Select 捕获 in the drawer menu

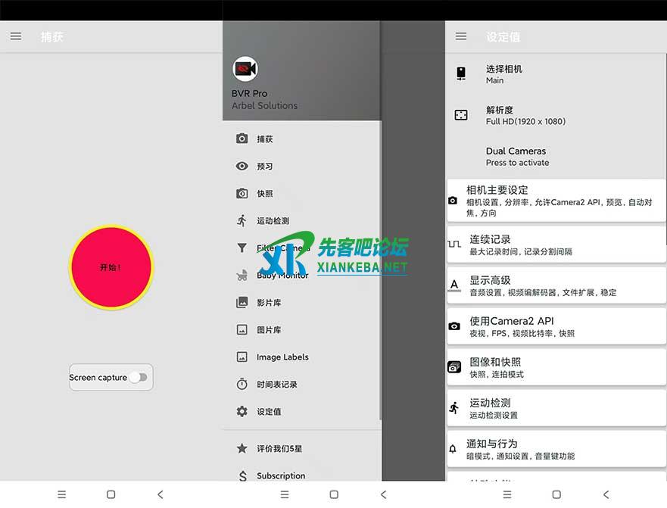tap(265, 139)
